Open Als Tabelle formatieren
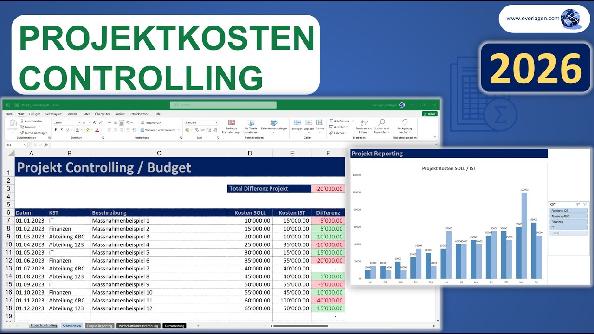 tap(251, 127)
